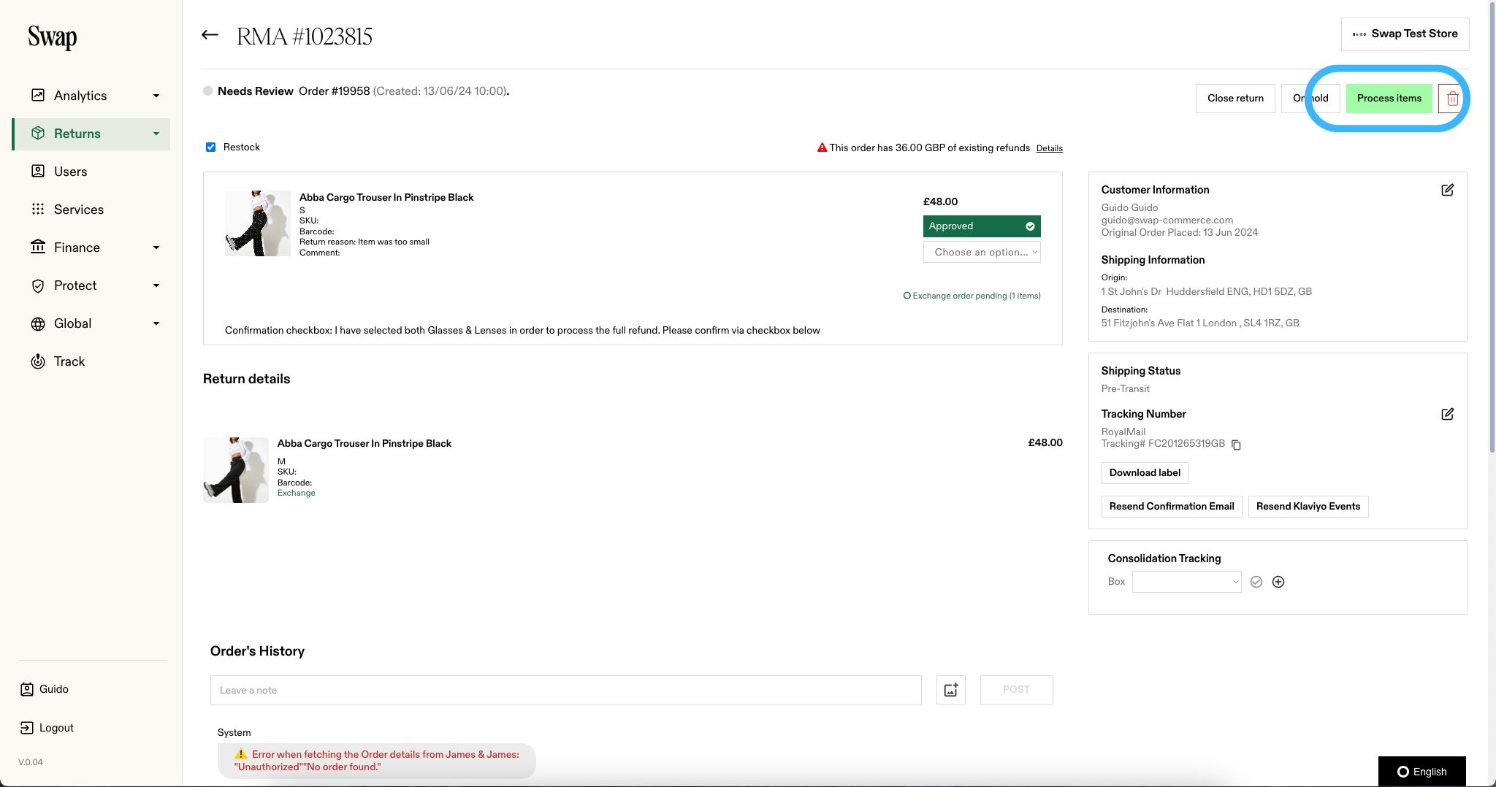Click the Process items button
Viewport: 1496px width, 787px height.
point(1389,99)
